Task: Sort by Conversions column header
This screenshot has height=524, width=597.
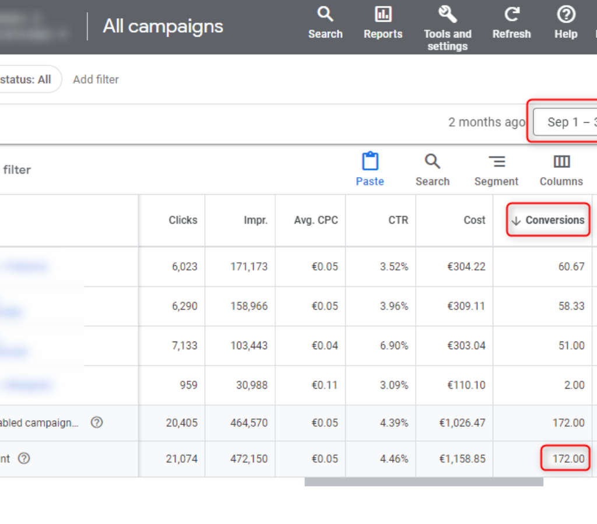Action: tap(554, 220)
